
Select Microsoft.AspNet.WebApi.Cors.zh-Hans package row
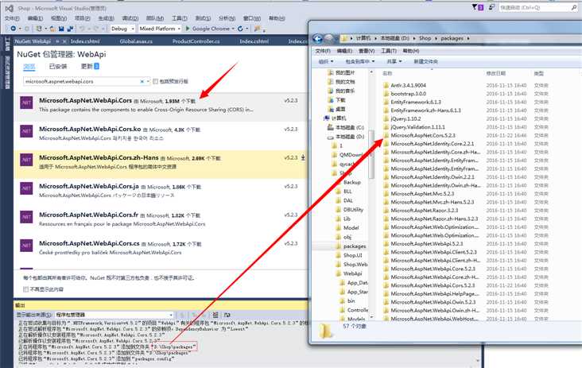(x=161, y=164)
